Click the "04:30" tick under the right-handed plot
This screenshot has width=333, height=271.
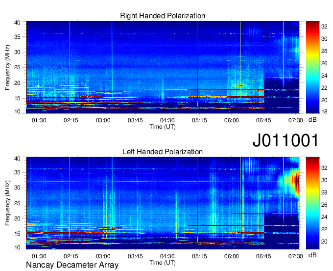pos(167,120)
